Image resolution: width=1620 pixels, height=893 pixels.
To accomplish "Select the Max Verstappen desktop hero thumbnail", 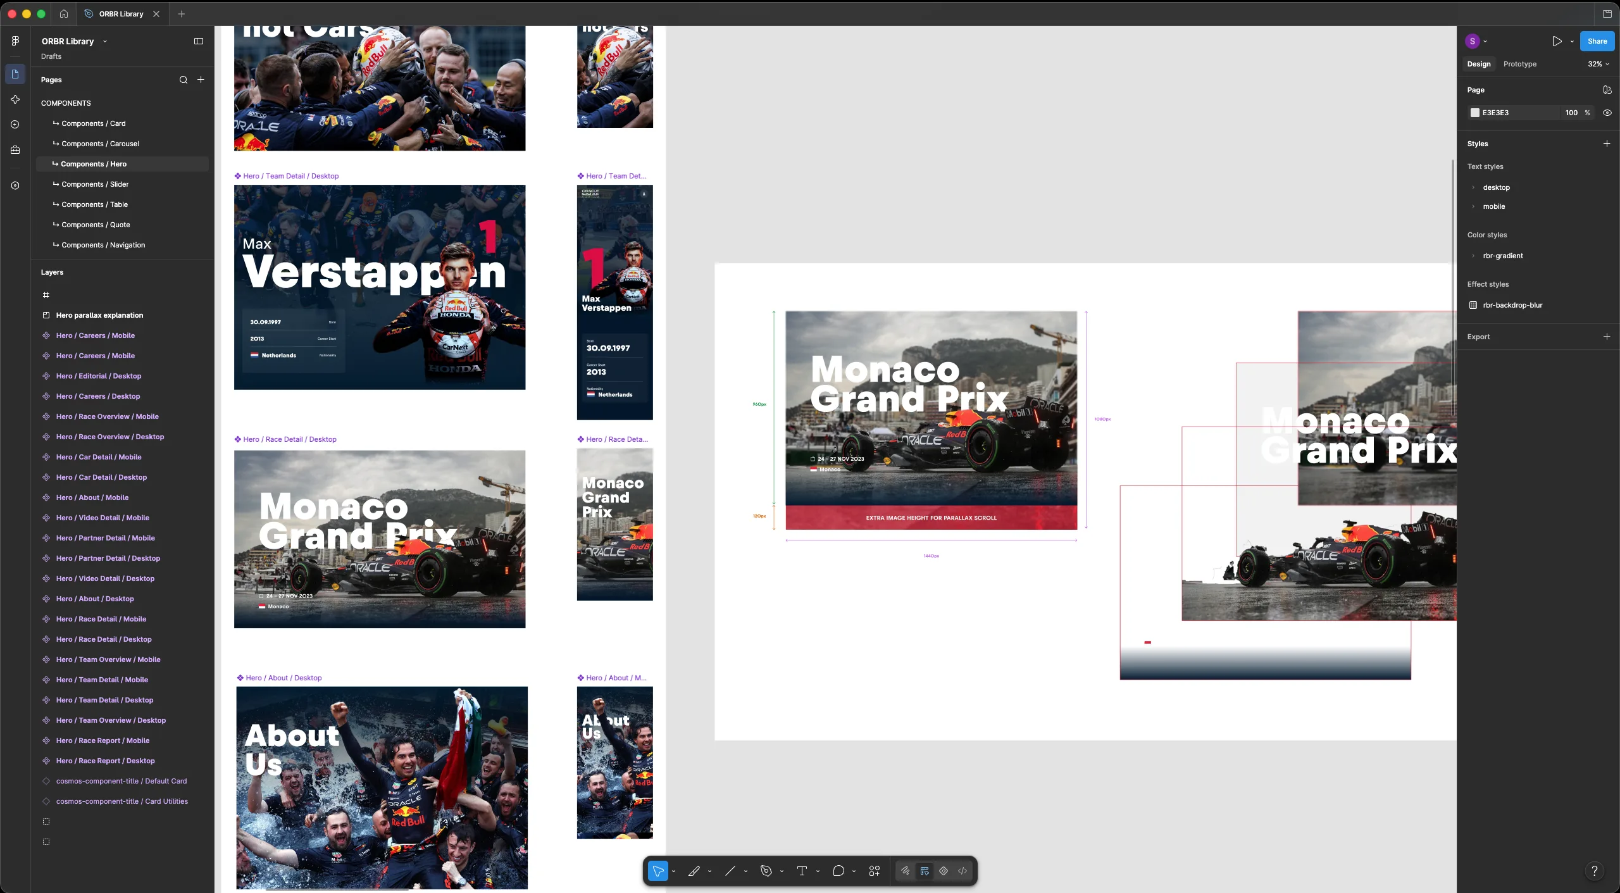I will [x=380, y=287].
